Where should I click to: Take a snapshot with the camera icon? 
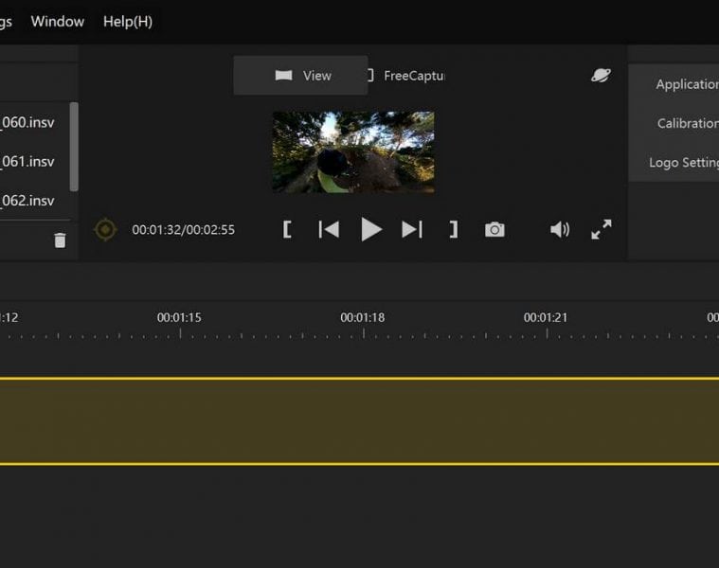pos(494,230)
